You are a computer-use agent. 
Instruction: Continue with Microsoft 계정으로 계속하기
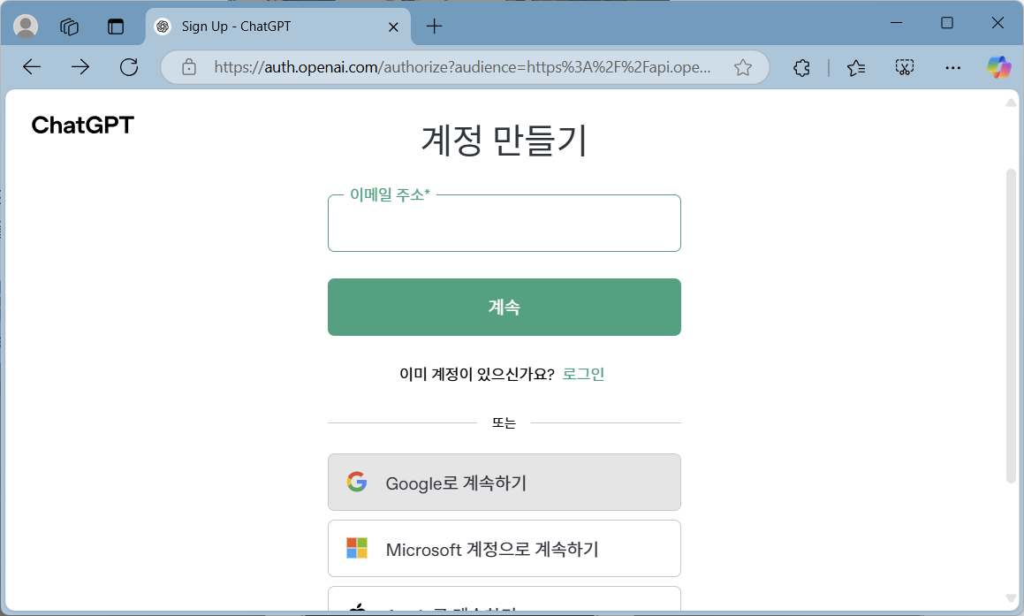point(504,549)
